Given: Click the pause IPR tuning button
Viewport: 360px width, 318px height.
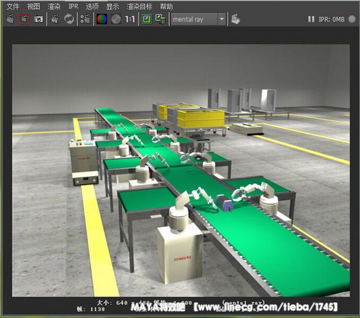Looking at the screenshot, I should point(311,19).
